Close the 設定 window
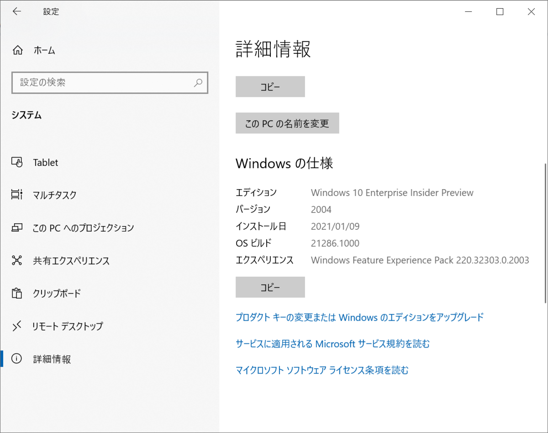 click(531, 12)
